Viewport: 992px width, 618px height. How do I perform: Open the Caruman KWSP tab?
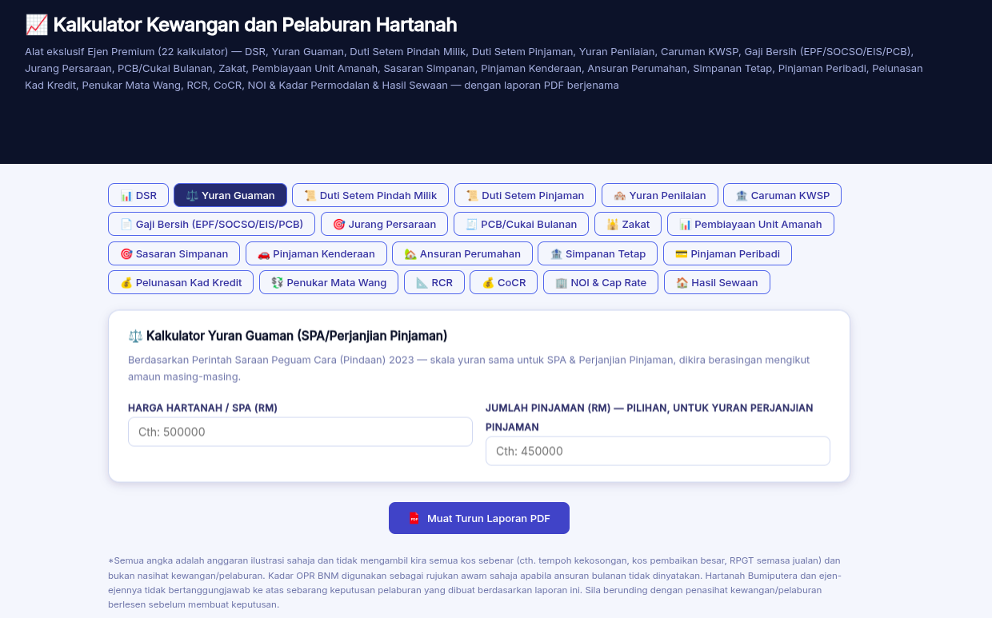(x=782, y=195)
